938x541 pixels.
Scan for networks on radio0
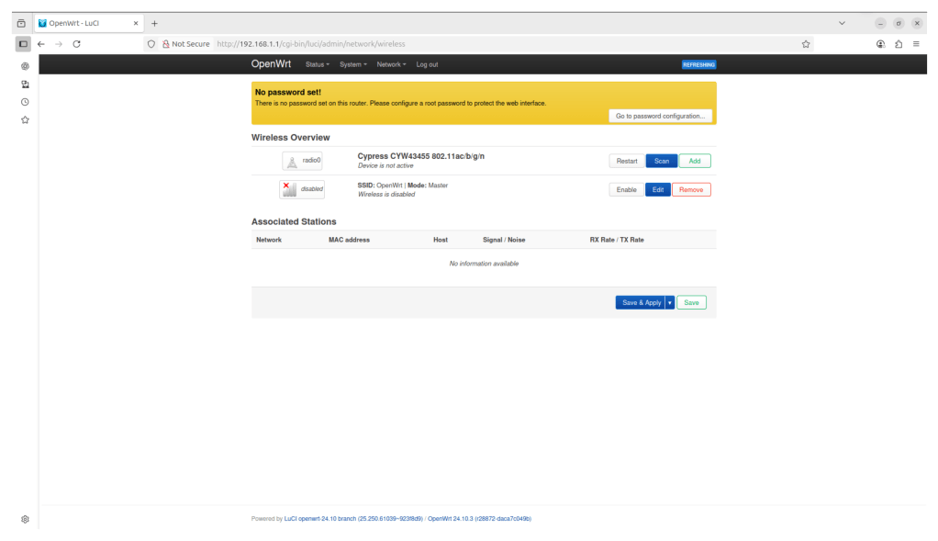pyautogui.click(x=661, y=161)
